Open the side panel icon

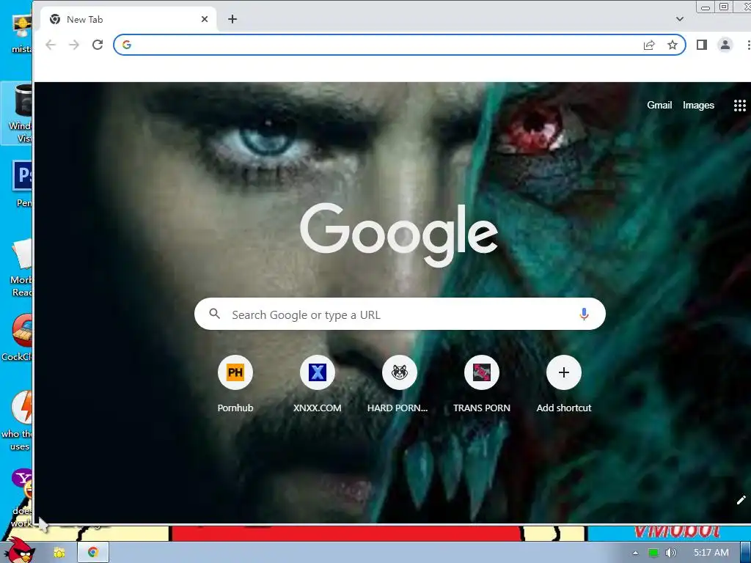pyautogui.click(x=702, y=45)
